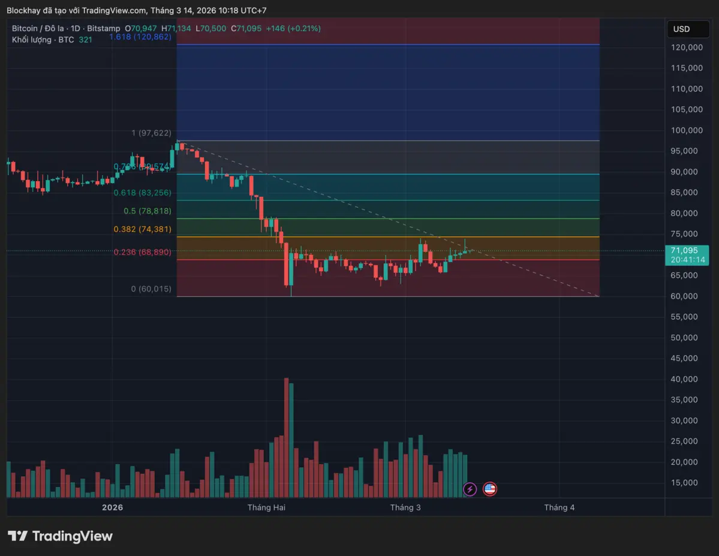The width and height of the screenshot is (719, 556).
Task: Click the 100,000 price axis label
Action: tap(686, 130)
